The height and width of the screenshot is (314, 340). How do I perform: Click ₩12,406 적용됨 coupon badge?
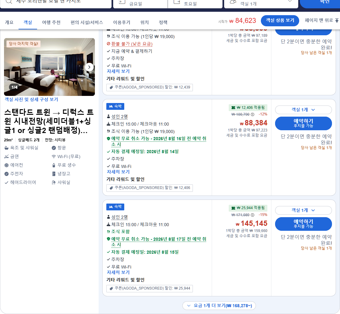click(x=248, y=107)
